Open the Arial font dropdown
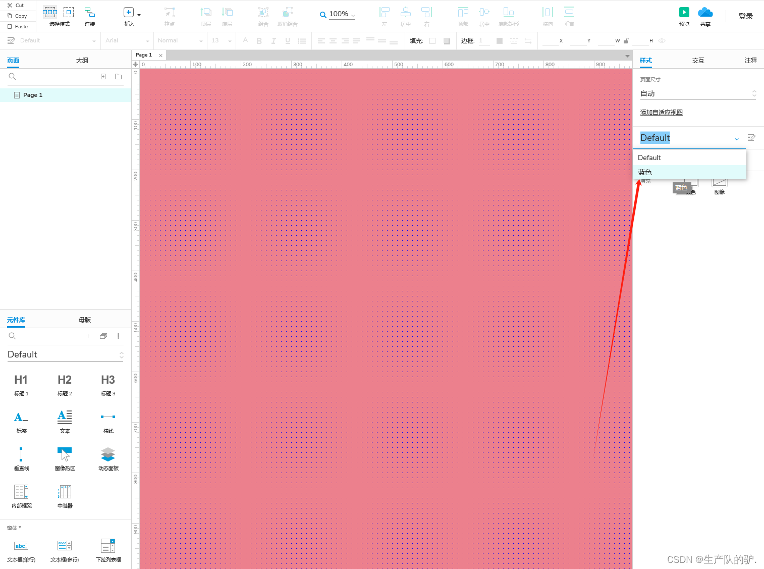 (x=127, y=40)
